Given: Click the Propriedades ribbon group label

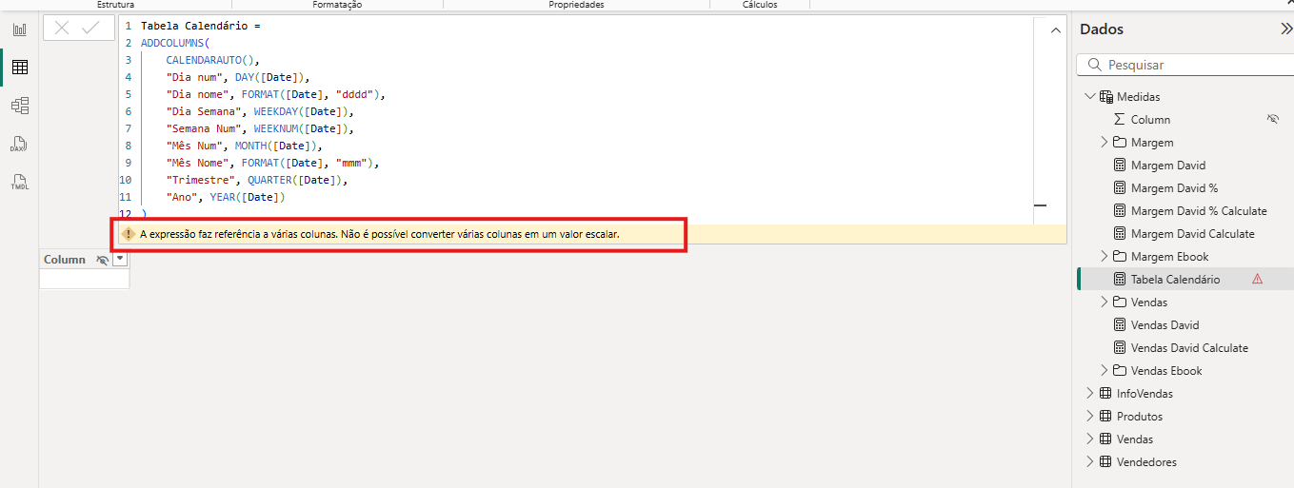Looking at the screenshot, I should 576,5.
